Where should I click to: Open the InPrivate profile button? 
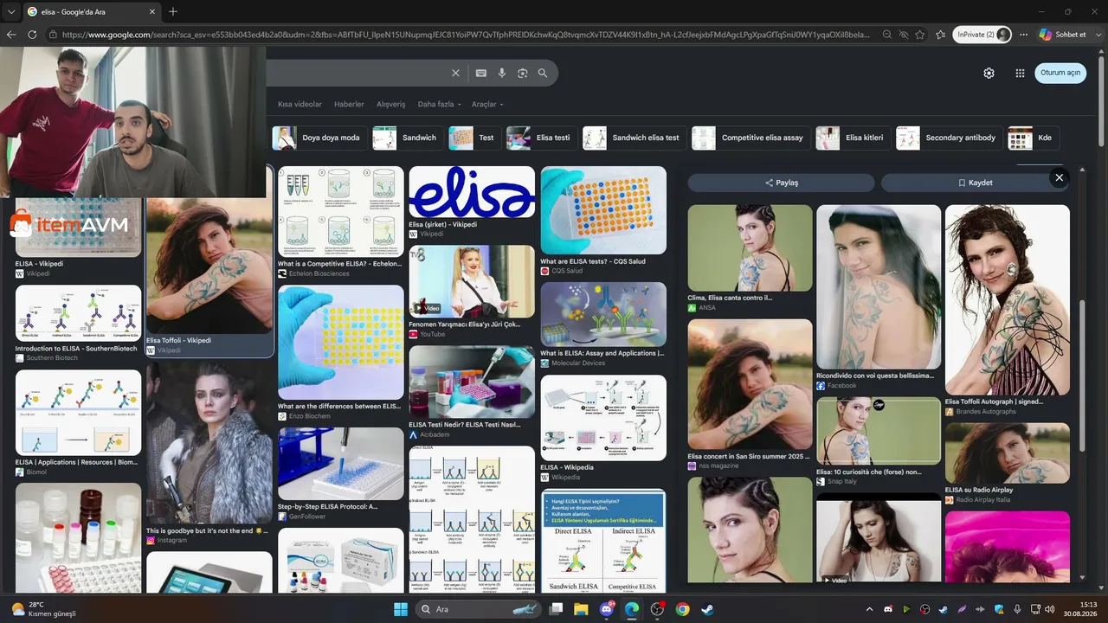point(982,35)
